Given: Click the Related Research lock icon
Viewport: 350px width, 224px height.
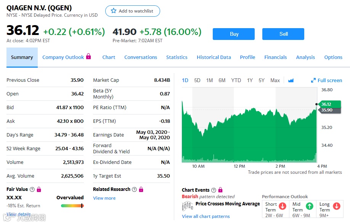Looking at the screenshot, I should point(141,189).
